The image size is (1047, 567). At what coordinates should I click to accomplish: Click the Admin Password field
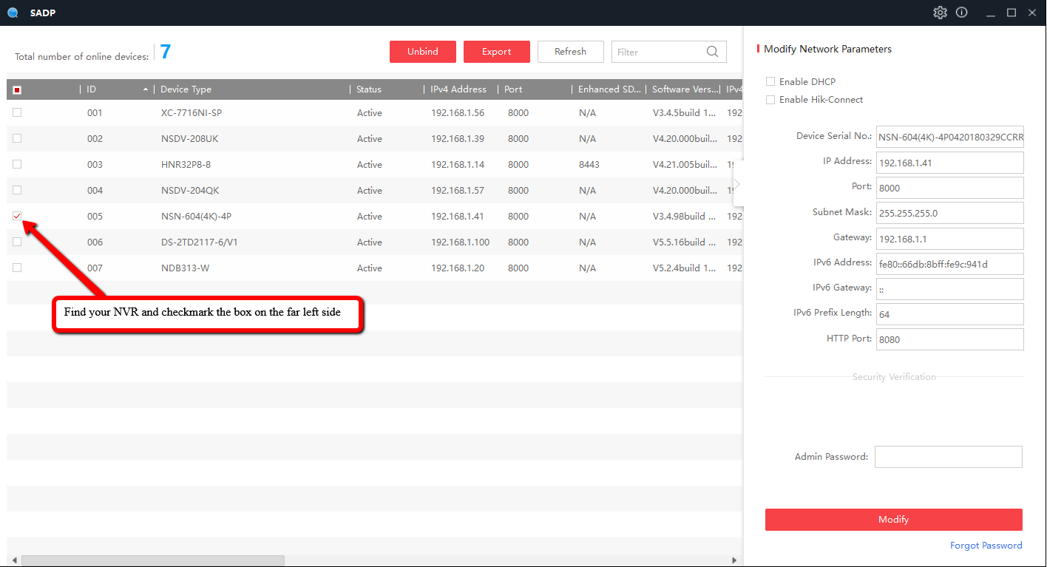[949, 457]
